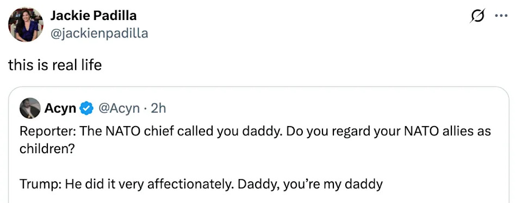Click Jackie Padilla's profile picture
This screenshot has height=203, width=522.
pos(26,24)
